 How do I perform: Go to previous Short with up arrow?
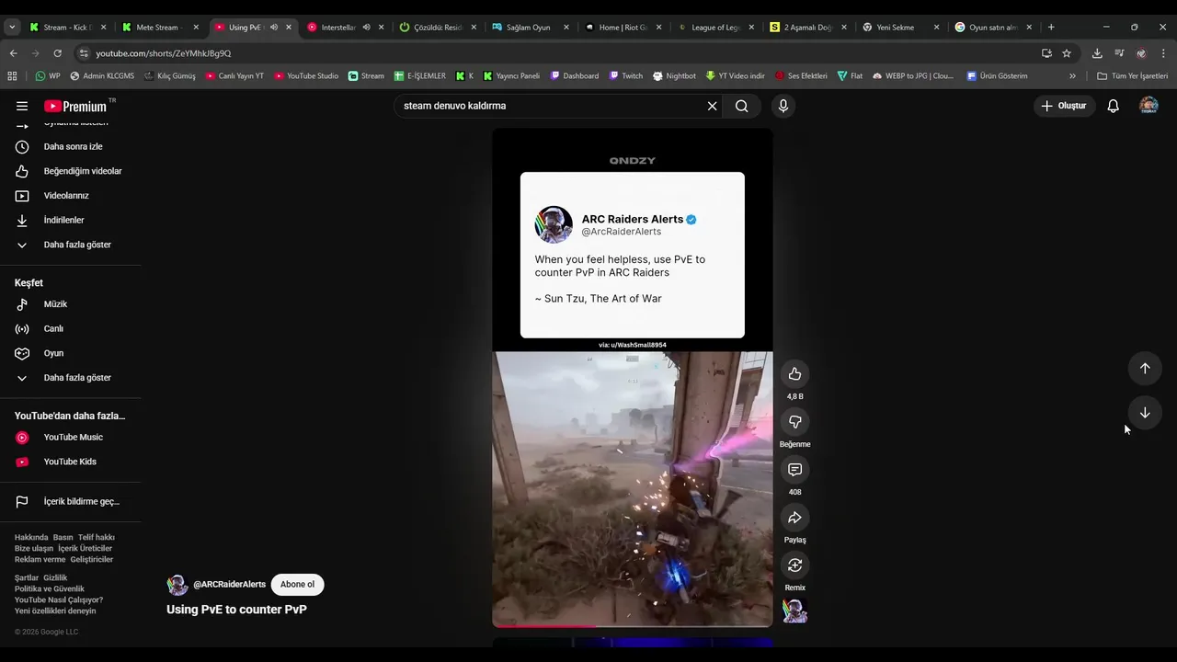[1145, 368]
